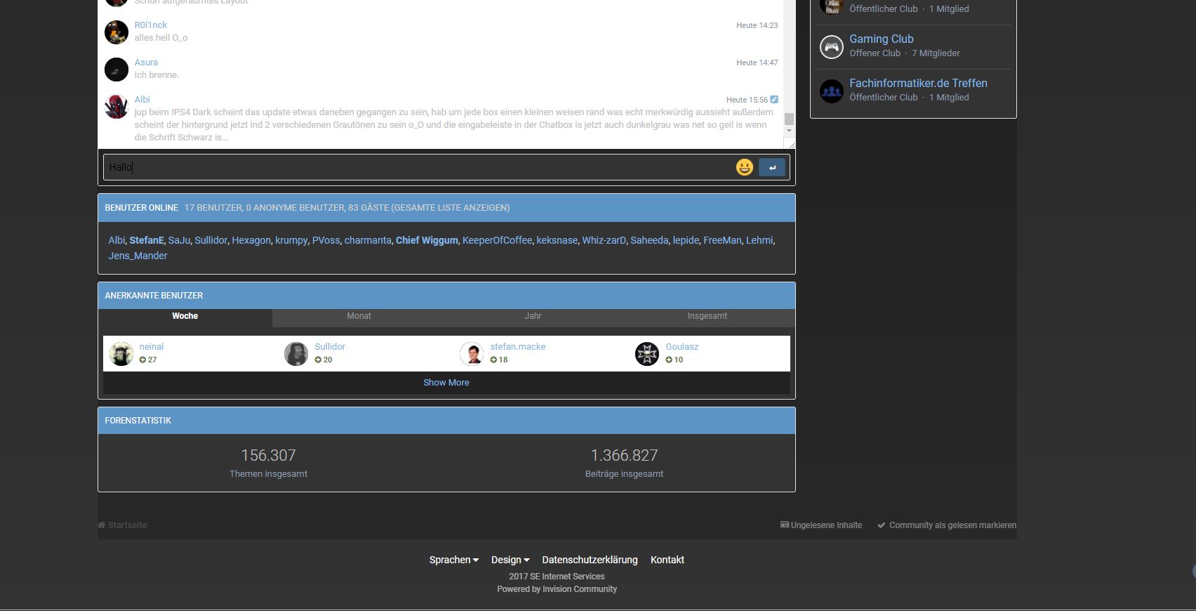The image size is (1196, 611).
Task: Open Kontakt footer link
Action: 667,560
